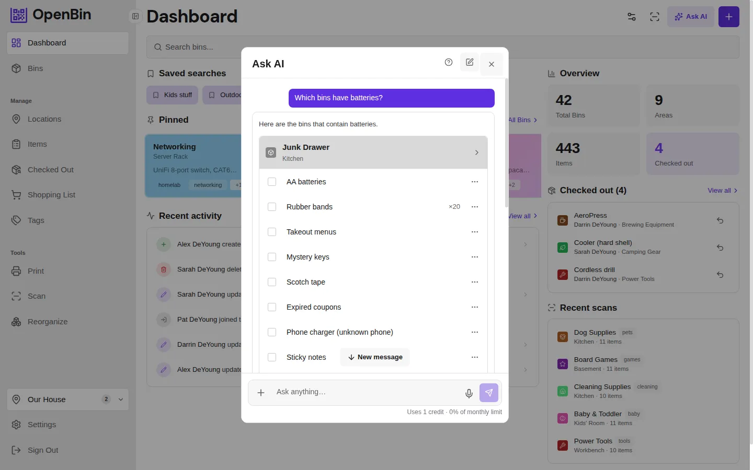Open more options for Expired coupons
Viewport: 753px width, 470px height.
point(475,307)
